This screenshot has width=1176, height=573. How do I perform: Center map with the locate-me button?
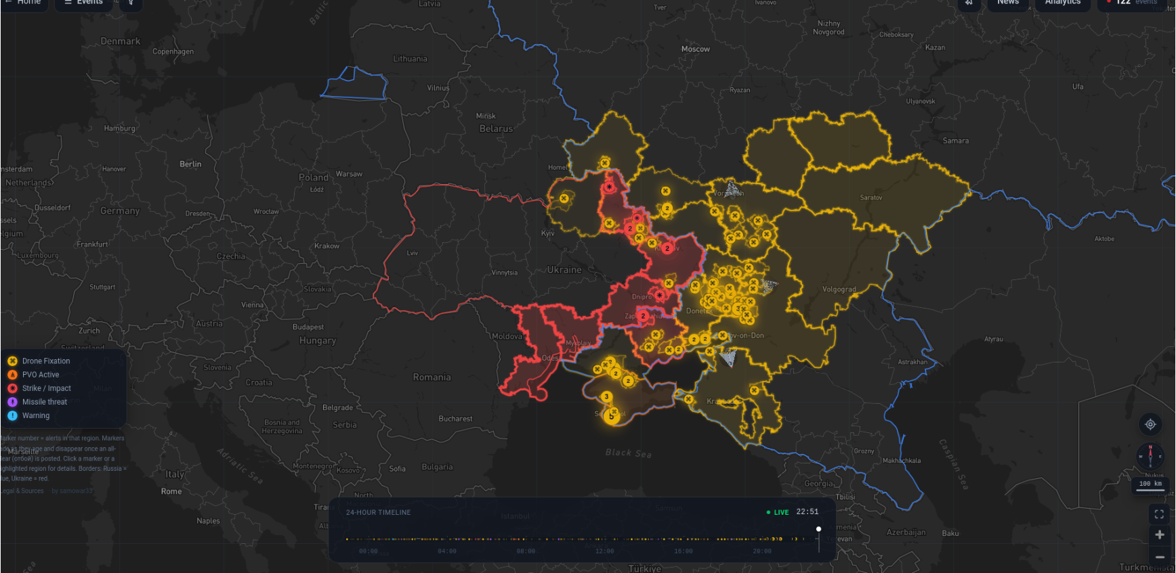point(1150,424)
